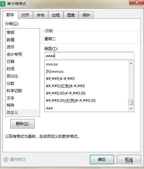The height and width of the screenshot is (169, 144).
Task: Close the 单元格格式 dialog window
Action: pos(136,2)
